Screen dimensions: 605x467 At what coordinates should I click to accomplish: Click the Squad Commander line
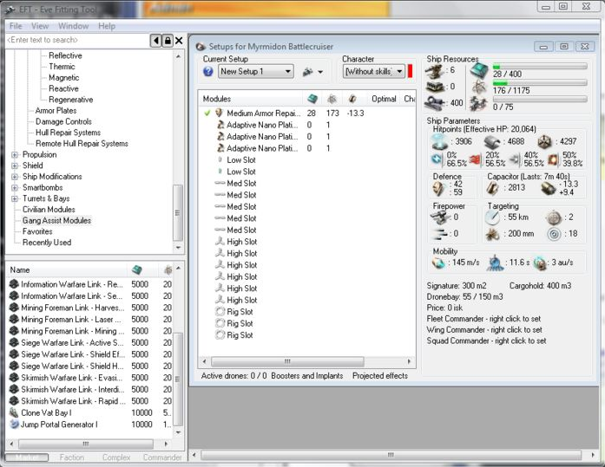tap(486, 341)
